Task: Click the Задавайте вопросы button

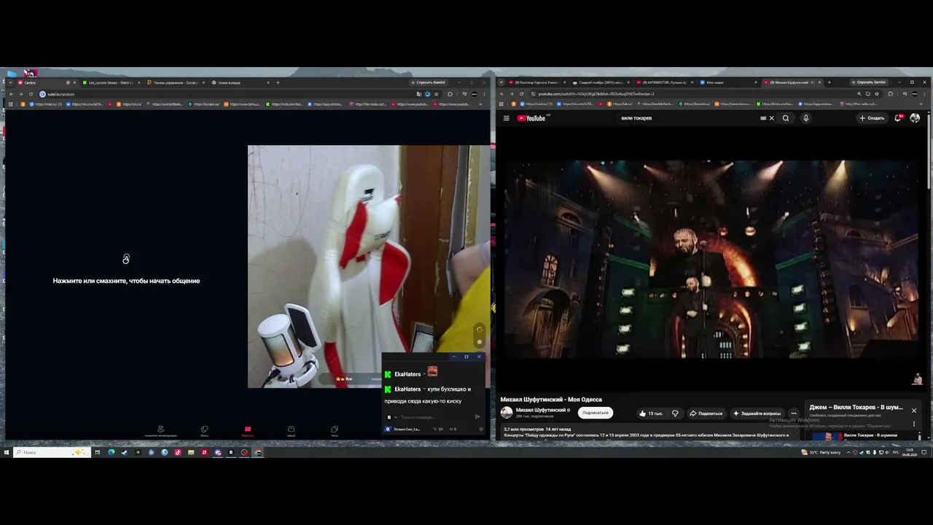Action: [757, 413]
